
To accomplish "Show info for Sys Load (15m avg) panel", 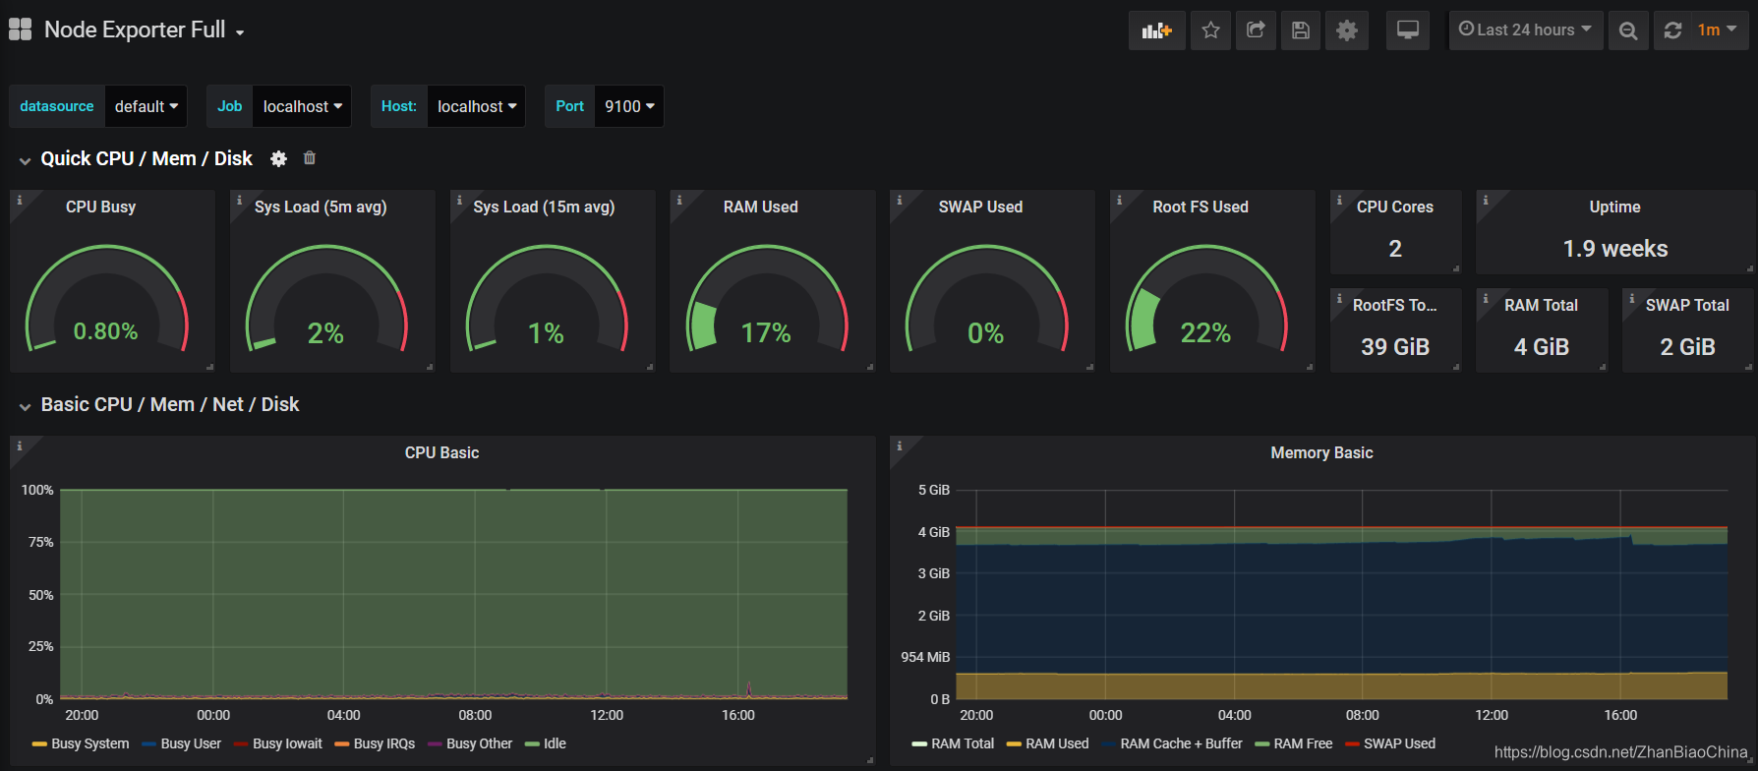I will tap(459, 200).
